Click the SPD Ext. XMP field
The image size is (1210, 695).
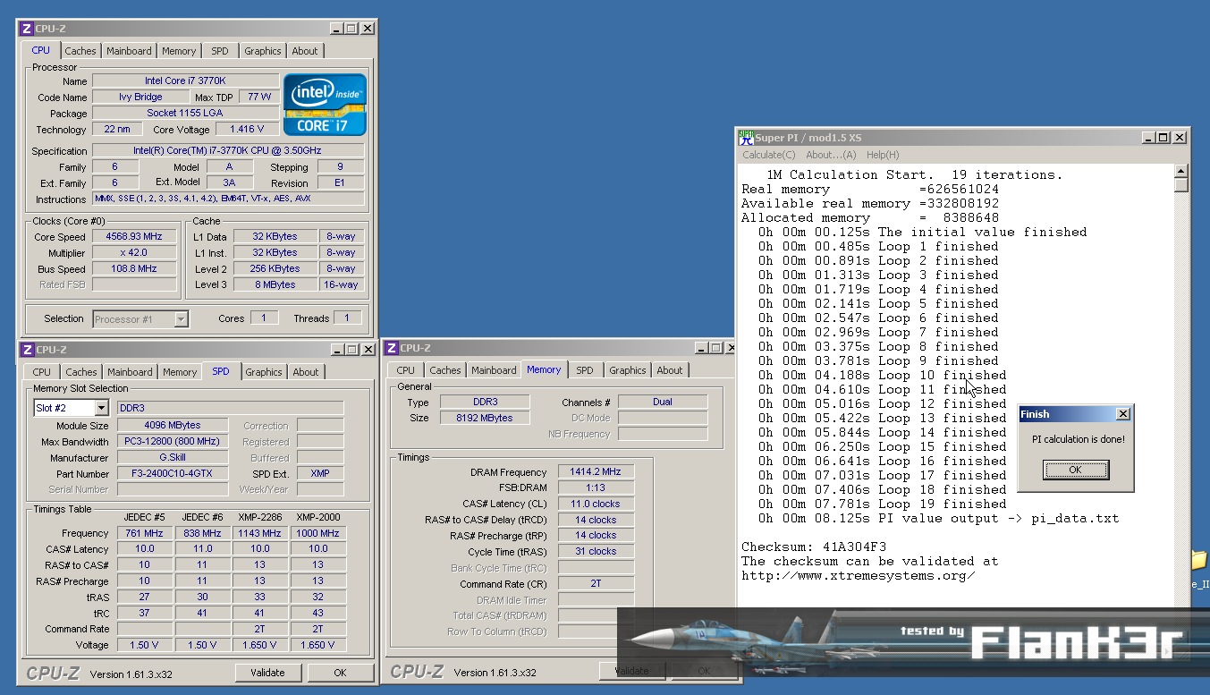pyautogui.click(x=320, y=474)
